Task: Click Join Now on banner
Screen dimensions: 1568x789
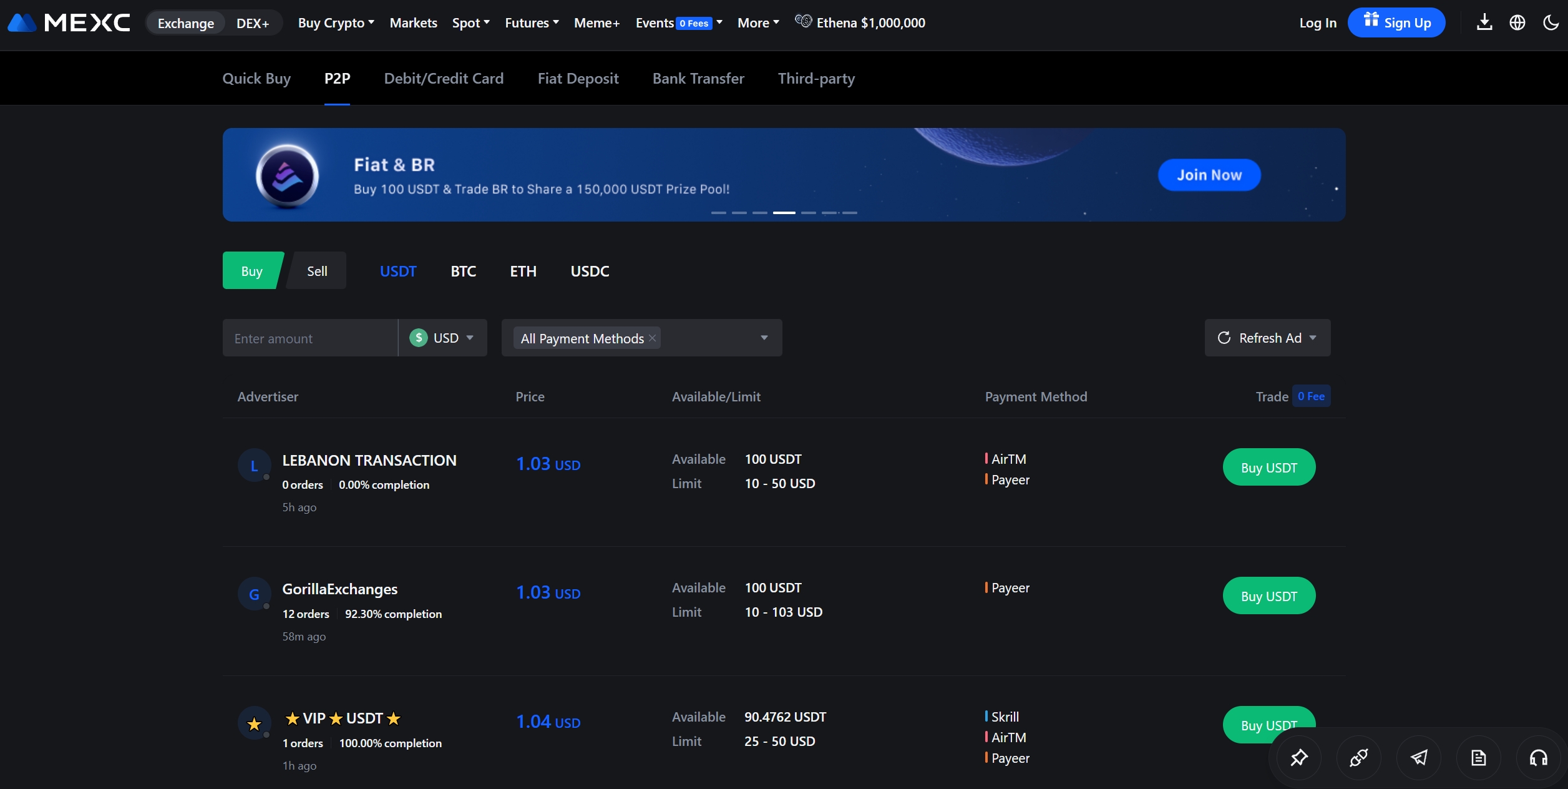Action: point(1209,175)
